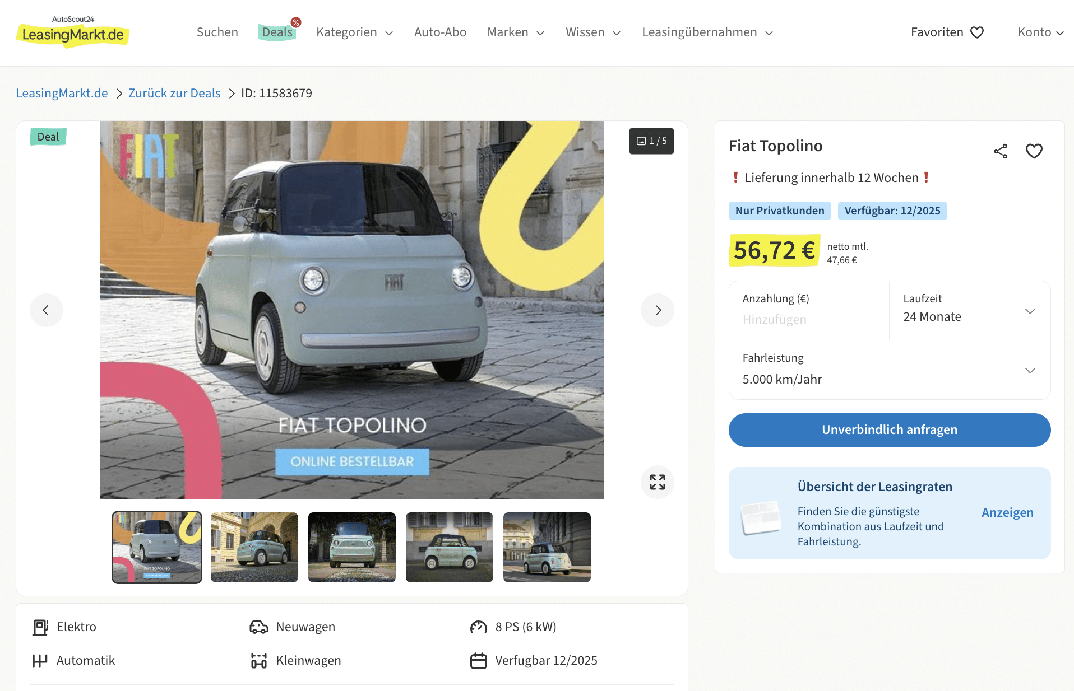Select fifth thumbnail street view

click(547, 547)
